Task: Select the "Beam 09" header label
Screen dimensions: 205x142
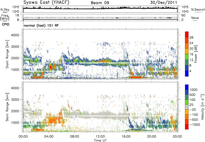Action: point(100,3)
